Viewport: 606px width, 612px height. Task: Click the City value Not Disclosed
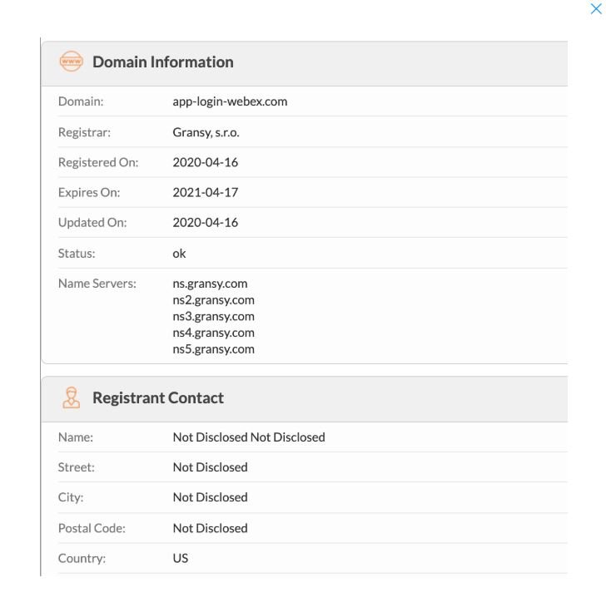(x=211, y=497)
